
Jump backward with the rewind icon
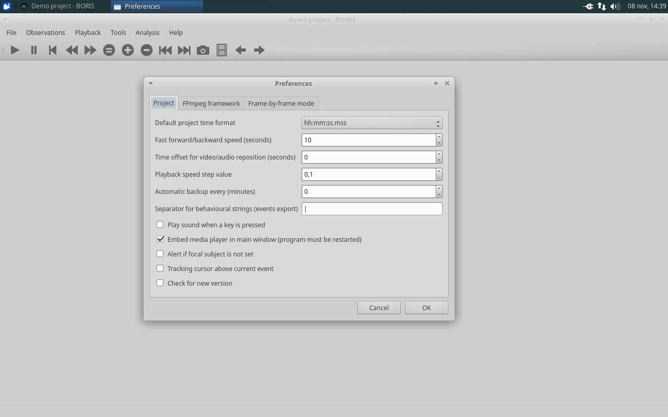coord(71,50)
